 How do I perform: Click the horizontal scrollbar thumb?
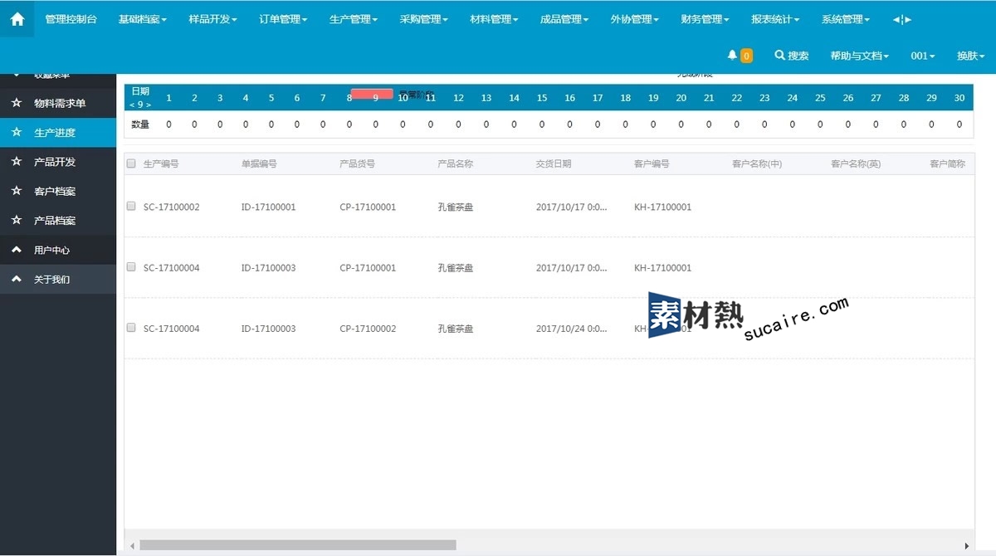pos(298,545)
